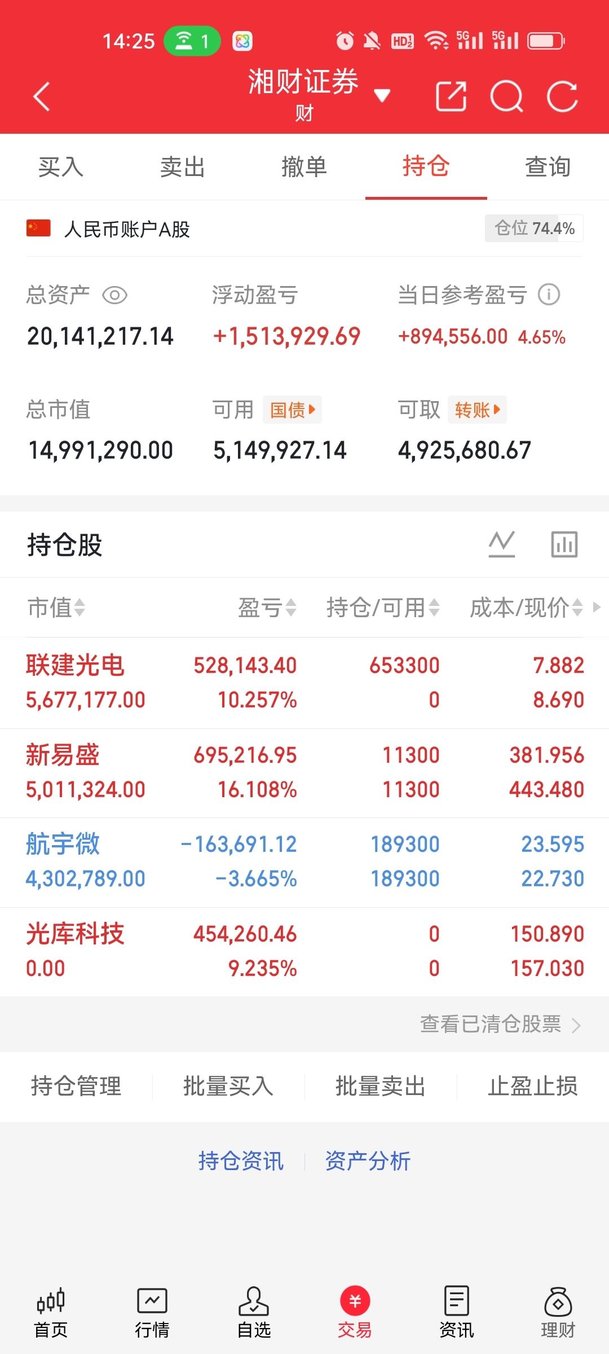Tap today's profit +894,556.00
The width and height of the screenshot is (609, 1354).
tap(453, 337)
